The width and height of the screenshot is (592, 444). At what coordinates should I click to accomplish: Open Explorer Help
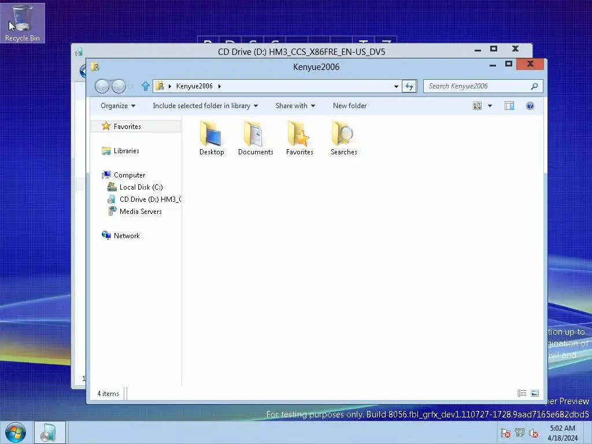(530, 106)
